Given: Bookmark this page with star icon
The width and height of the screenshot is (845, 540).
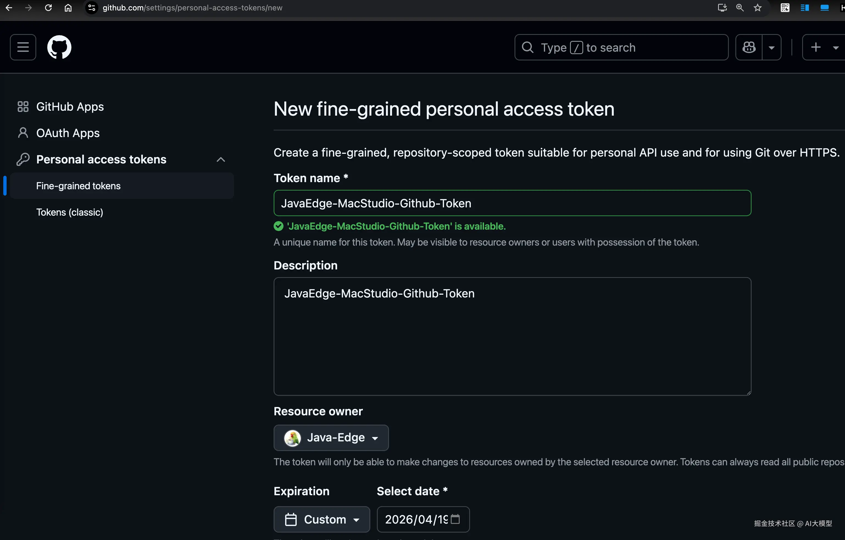Looking at the screenshot, I should click(x=758, y=8).
